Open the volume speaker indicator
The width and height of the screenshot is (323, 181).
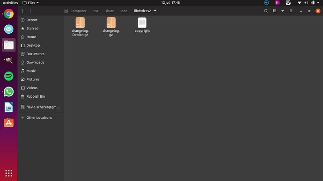(306, 3)
